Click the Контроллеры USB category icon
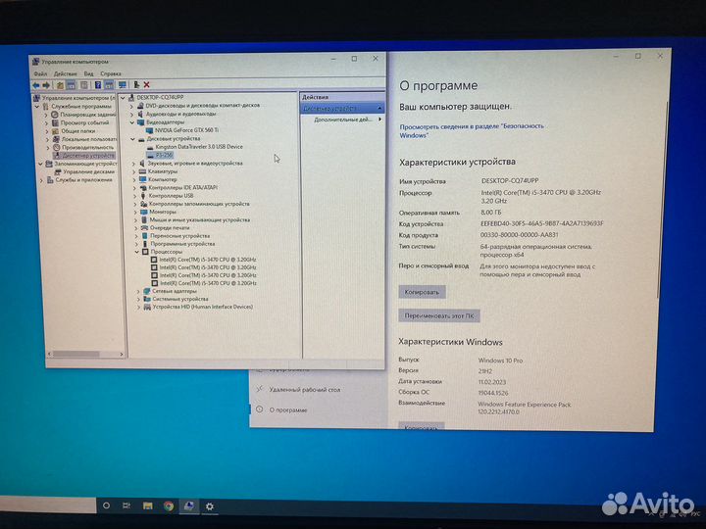The height and width of the screenshot is (529, 706). click(143, 196)
